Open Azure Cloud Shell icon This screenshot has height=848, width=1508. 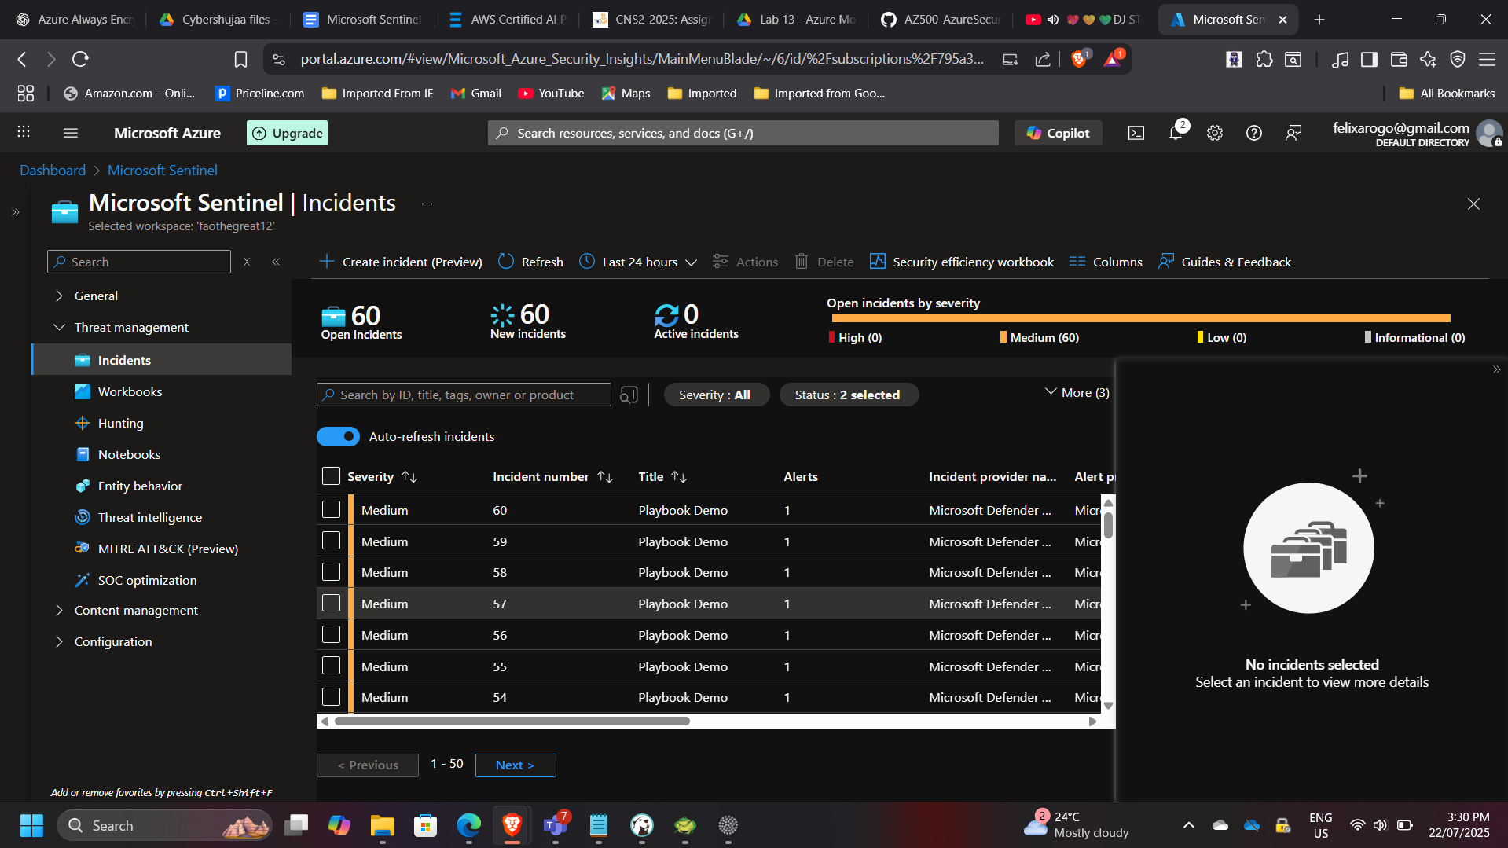point(1136,133)
